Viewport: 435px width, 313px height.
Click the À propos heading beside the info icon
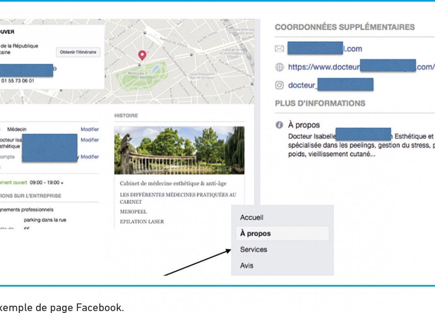[x=304, y=125]
